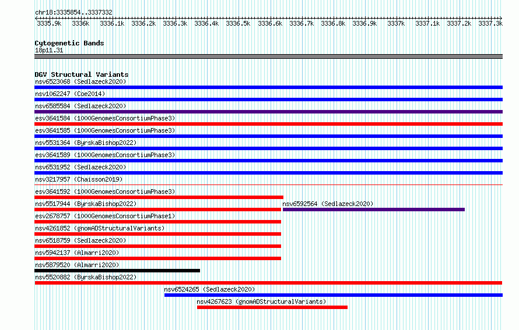Select the blue bar of esv3641589
519x330 pixels.
click(x=268, y=161)
